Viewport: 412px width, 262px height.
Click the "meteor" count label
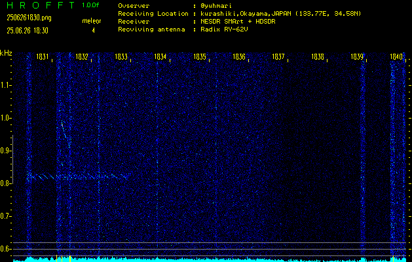(92, 21)
